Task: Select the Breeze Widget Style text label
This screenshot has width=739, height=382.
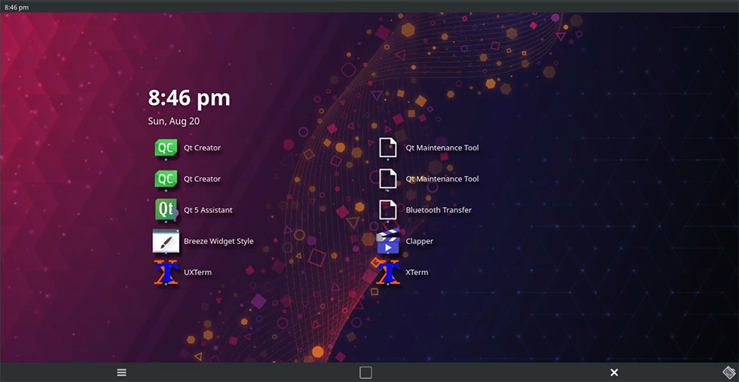Action: 218,241
